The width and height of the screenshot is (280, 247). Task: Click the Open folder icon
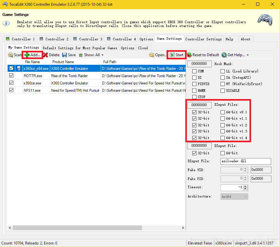click(x=152, y=55)
